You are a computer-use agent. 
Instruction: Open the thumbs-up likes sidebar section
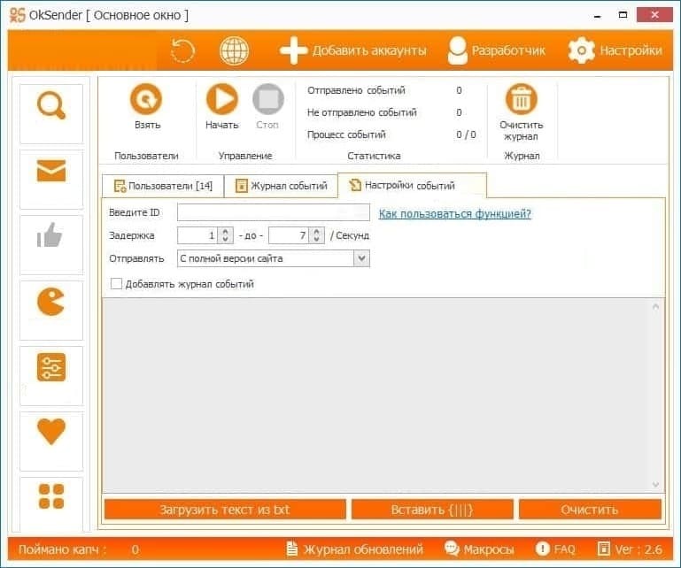(x=51, y=245)
